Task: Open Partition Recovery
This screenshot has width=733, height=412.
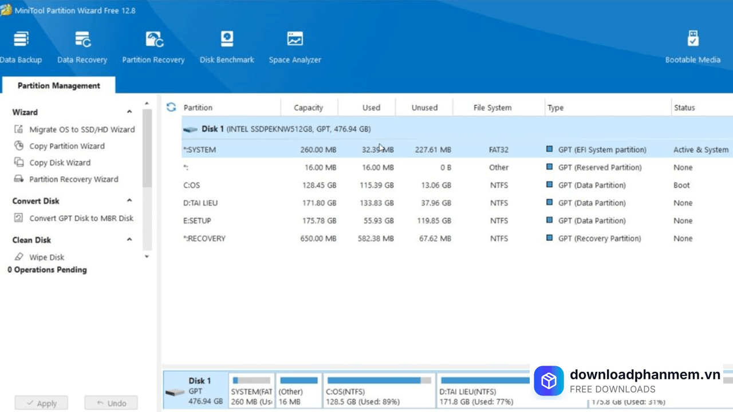Action: pyautogui.click(x=153, y=46)
